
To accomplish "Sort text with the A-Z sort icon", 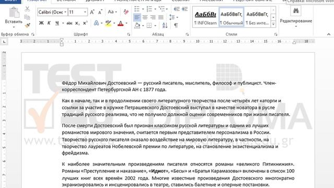I will click(x=165, y=26).
